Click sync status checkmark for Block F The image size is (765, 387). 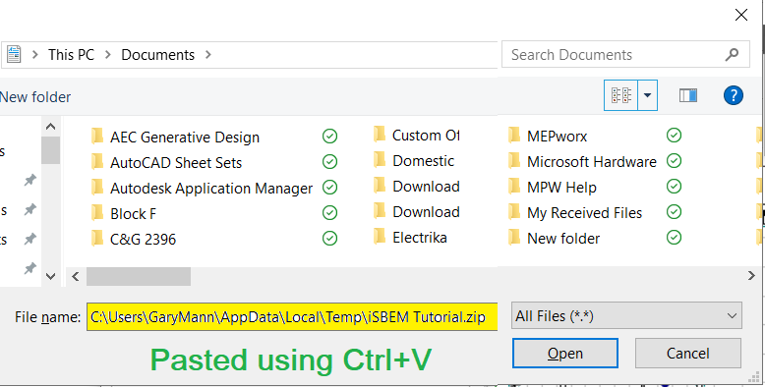click(x=329, y=212)
